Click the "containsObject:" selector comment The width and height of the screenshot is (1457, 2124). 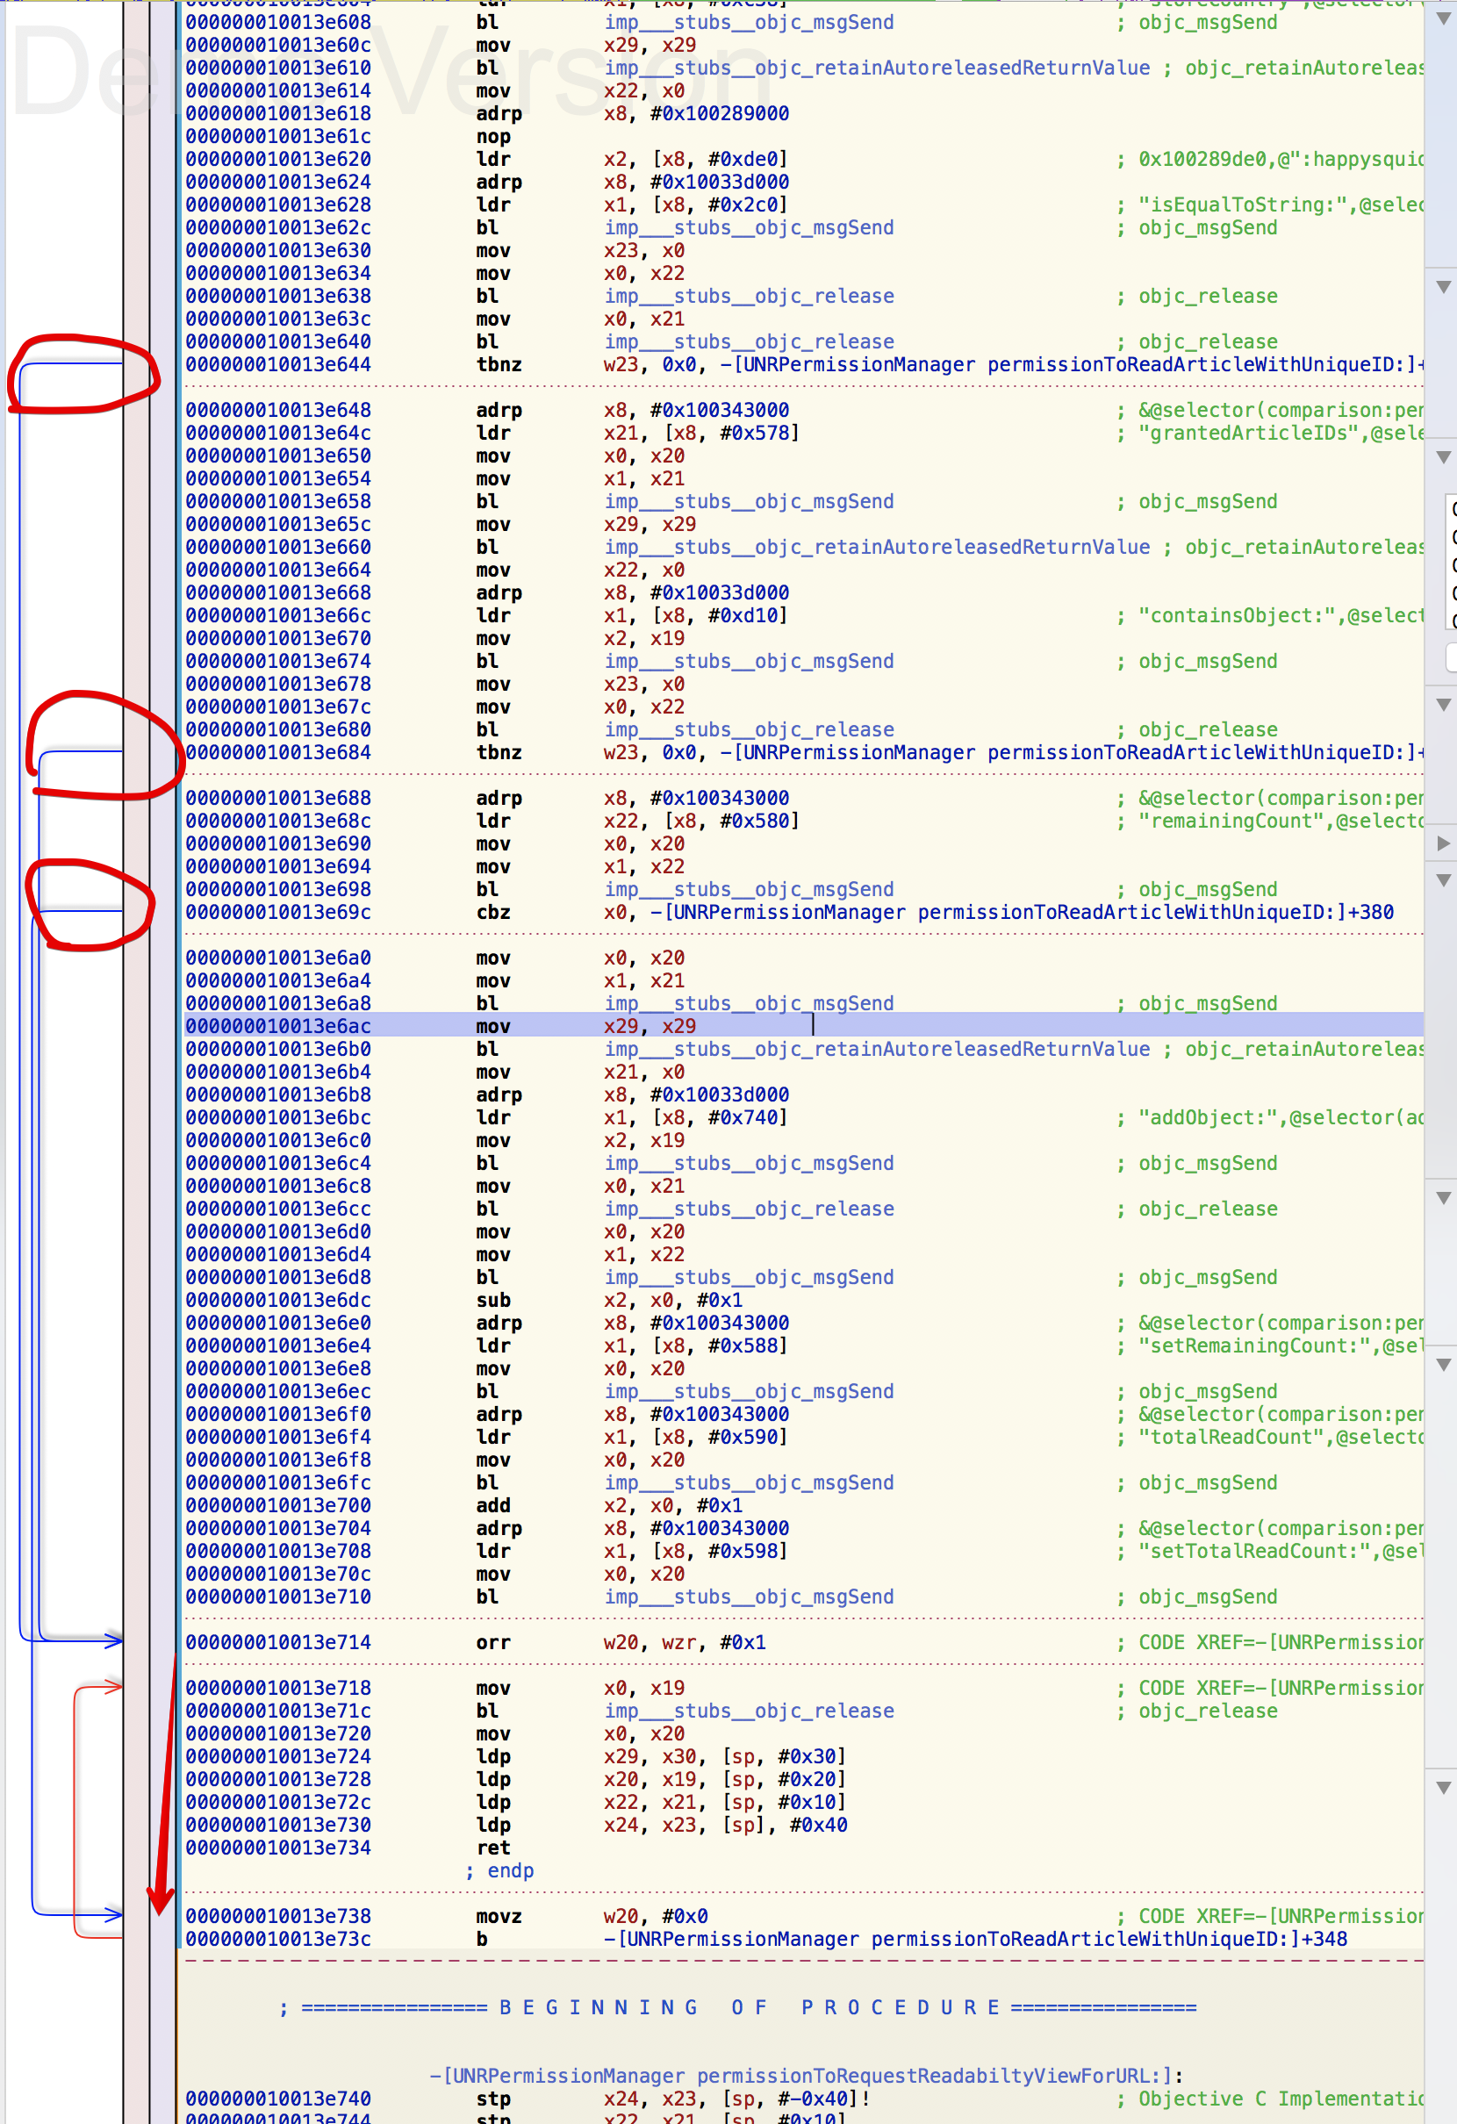click(x=1280, y=615)
